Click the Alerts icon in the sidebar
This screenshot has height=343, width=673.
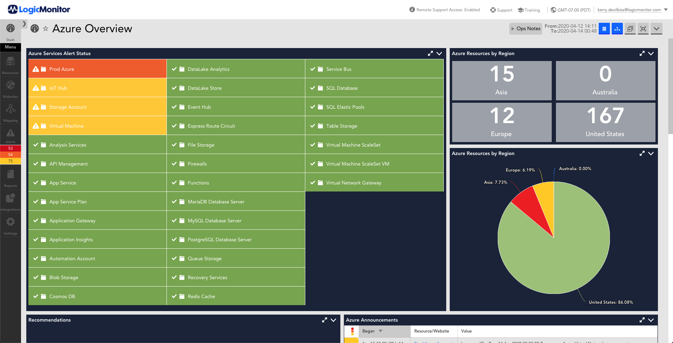tap(10, 134)
